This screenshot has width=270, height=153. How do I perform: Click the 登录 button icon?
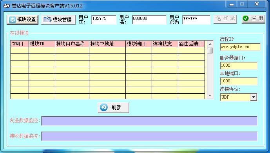(218, 18)
